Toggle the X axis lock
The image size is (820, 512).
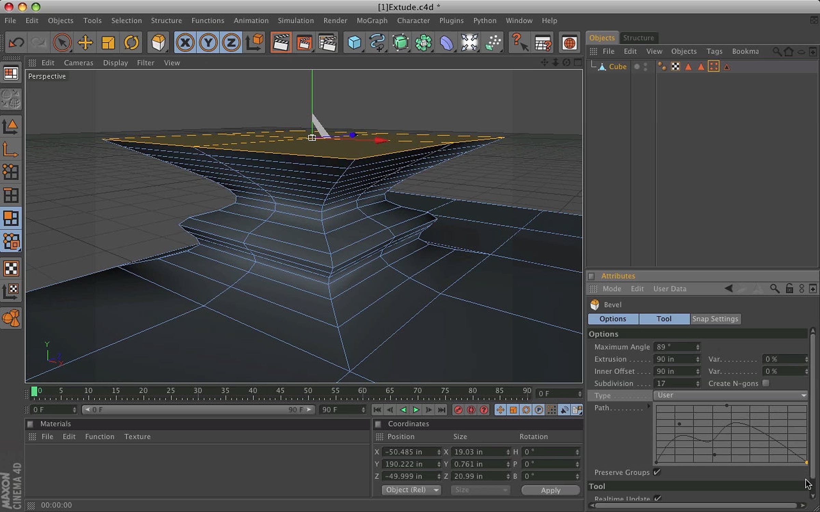(185, 43)
